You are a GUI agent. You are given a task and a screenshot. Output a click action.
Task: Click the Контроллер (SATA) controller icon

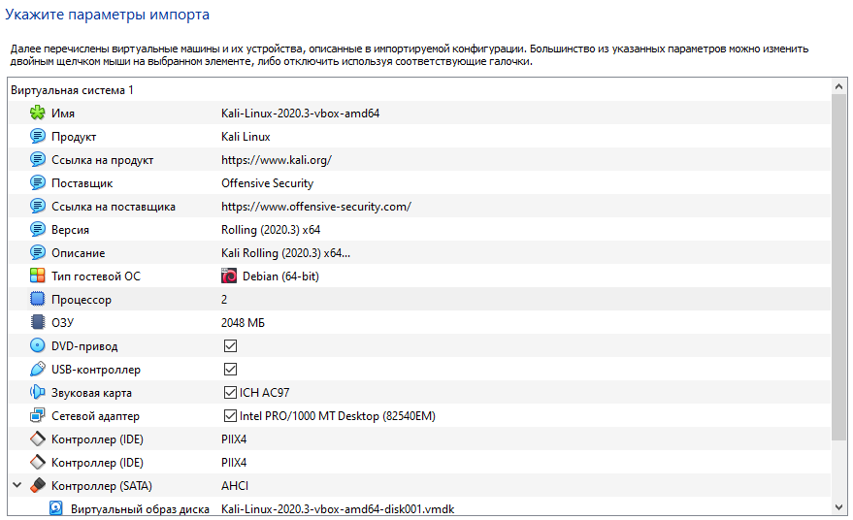(38, 486)
